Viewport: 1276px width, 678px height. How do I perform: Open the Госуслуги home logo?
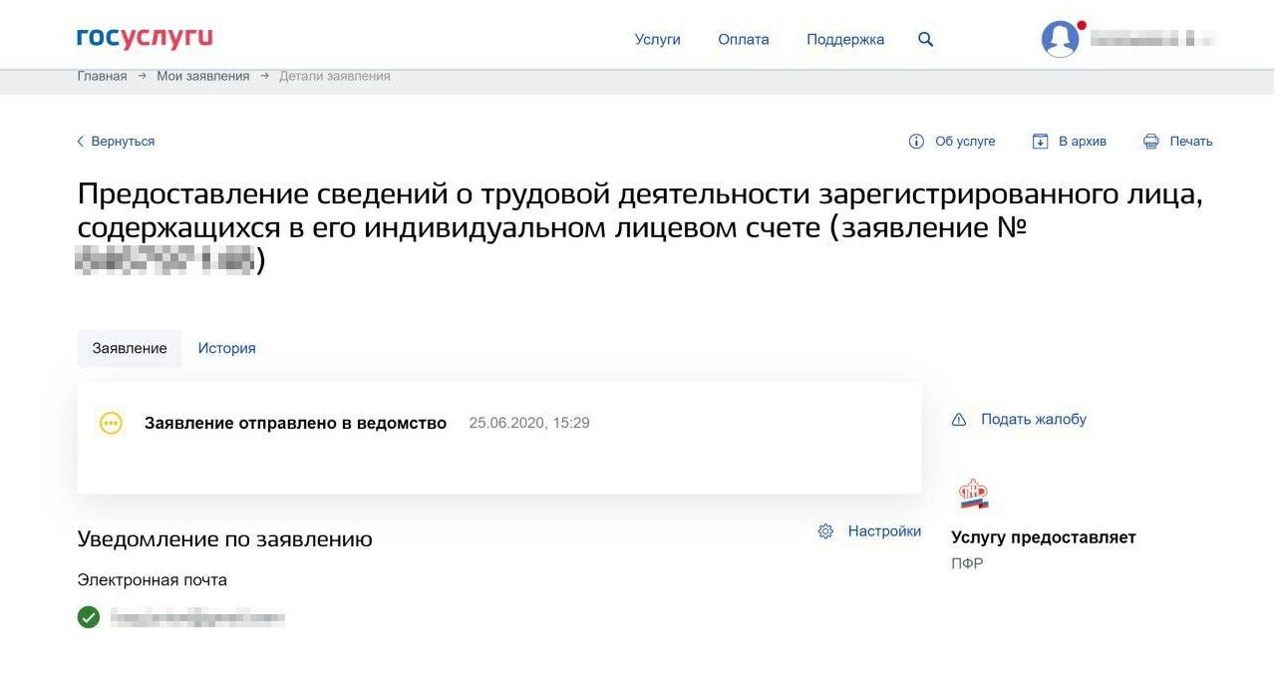145,39
